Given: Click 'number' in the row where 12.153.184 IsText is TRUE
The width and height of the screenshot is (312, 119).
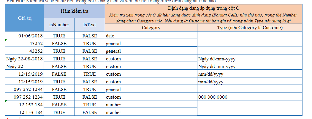Looking at the screenshot, I should coord(151,105).
